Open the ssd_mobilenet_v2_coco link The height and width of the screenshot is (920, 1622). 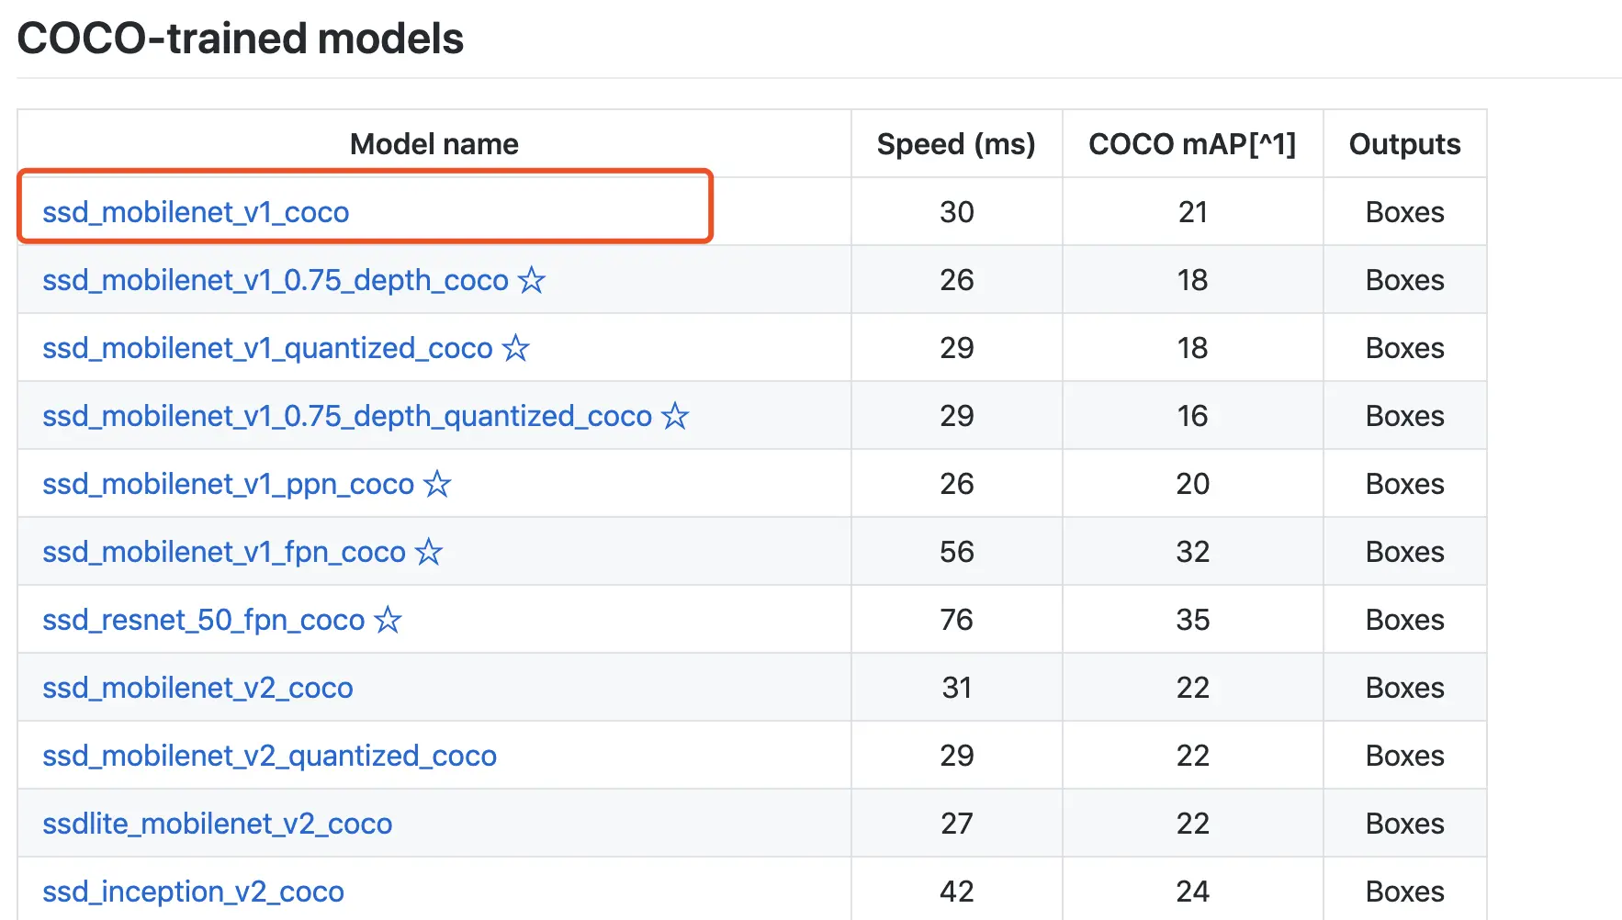pos(197,688)
